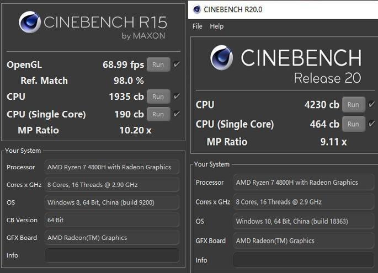Run the CPU test in Cinebench R20
This screenshot has width=378, height=273.
[353, 105]
